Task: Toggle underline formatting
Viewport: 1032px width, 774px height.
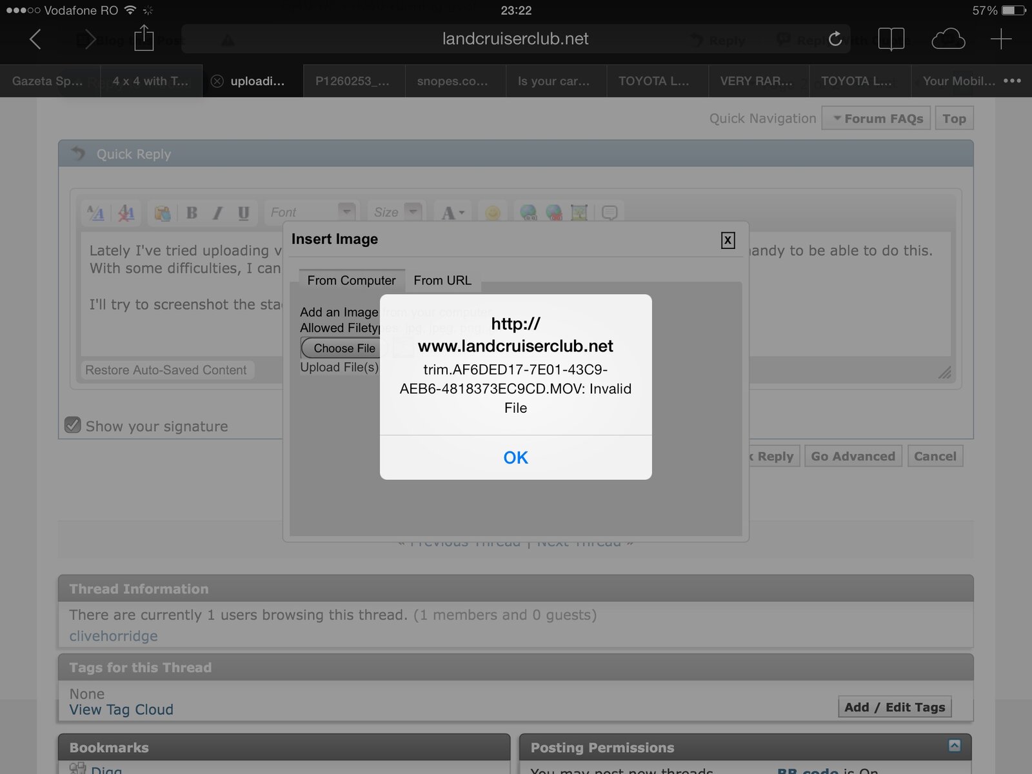Action: [x=243, y=213]
